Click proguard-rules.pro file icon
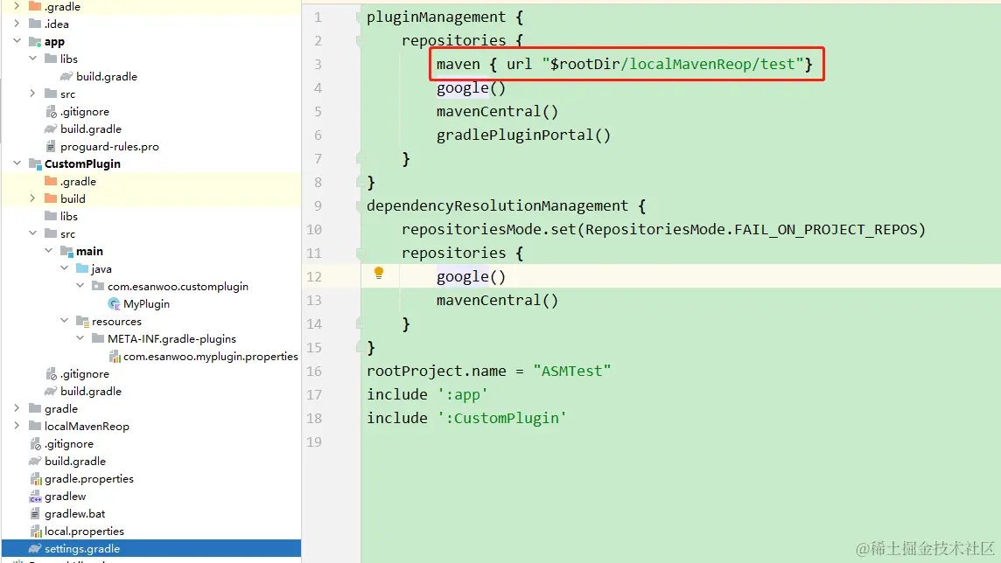The height and width of the screenshot is (563, 1001). coord(51,147)
